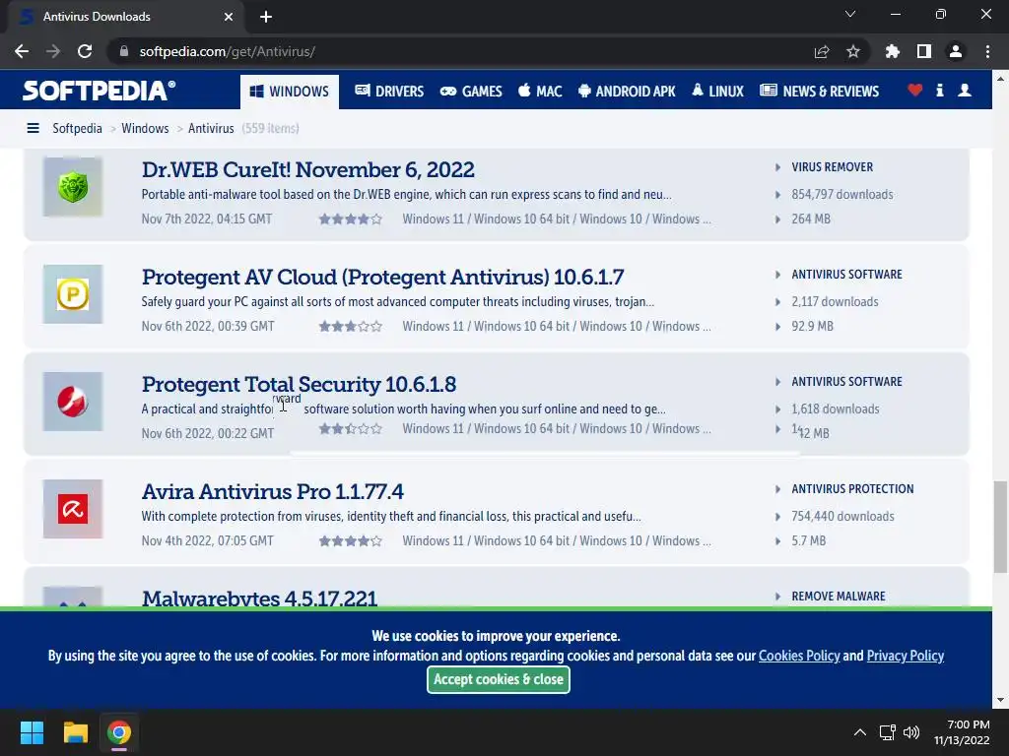Click the star rating on Dr.WEB CureIt row
The width and height of the screenshot is (1009, 756).
click(351, 220)
